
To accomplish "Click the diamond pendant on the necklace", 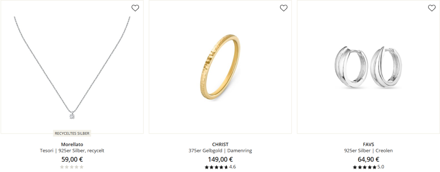I will (72, 116).
